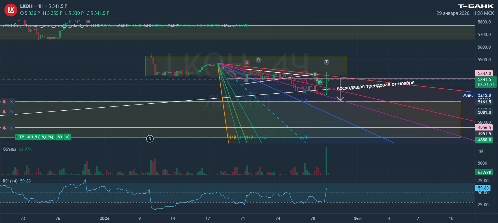Click the T-БАНК logo

pyautogui.click(x=476, y=6)
